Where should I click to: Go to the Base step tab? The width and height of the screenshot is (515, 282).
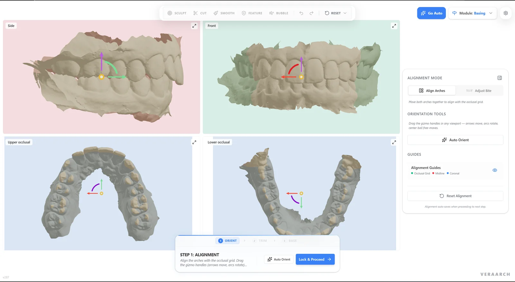[x=289, y=241]
